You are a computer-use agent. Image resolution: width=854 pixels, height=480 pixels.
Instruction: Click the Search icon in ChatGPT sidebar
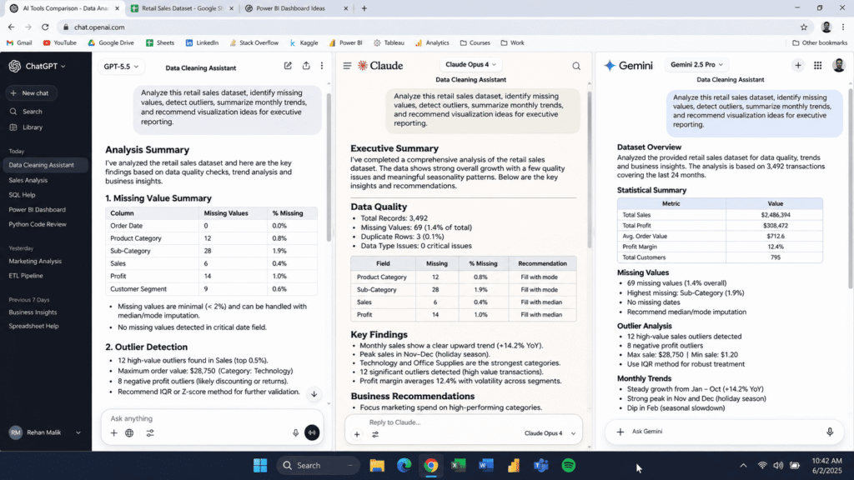pyautogui.click(x=13, y=112)
